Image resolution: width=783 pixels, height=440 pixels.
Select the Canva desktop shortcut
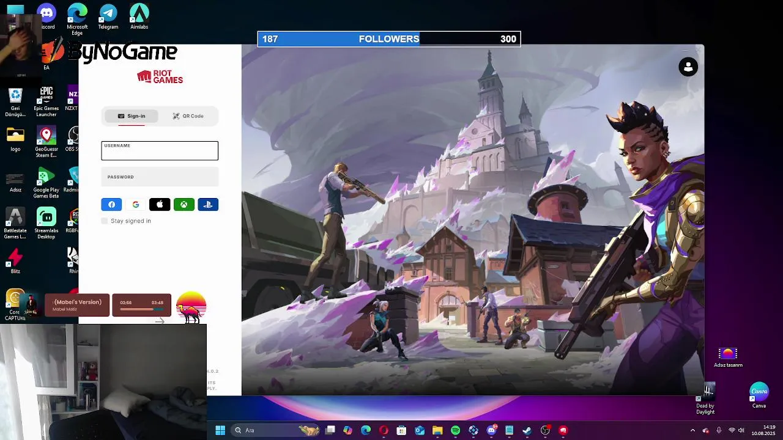pyautogui.click(x=759, y=396)
